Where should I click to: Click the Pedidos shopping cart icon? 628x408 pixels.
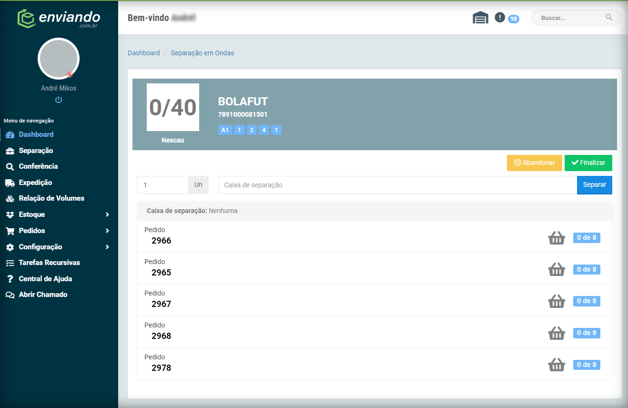click(x=10, y=231)
